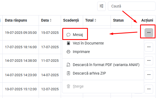Click the highlighted three-dots button in the first row
The height and width of the screenshot is (98, 159).
[x=149, y=33]
